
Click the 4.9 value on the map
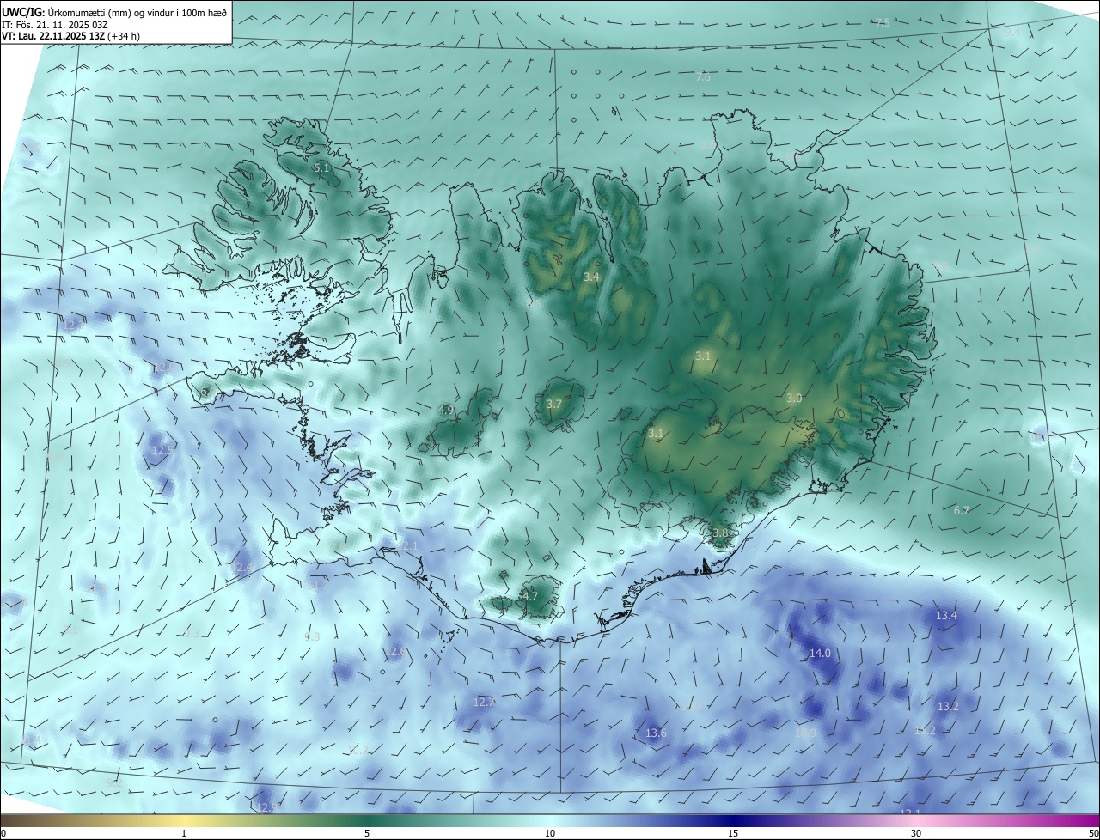(x=445, y=410)
